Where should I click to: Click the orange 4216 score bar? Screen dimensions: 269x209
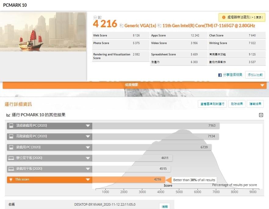pyautogui.click(x=129, y=180)
